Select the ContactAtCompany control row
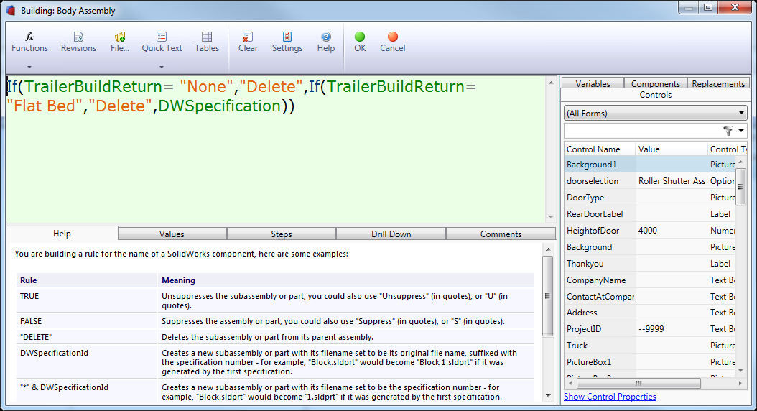Viewport: 757px width, 411px height. (650, 296)
